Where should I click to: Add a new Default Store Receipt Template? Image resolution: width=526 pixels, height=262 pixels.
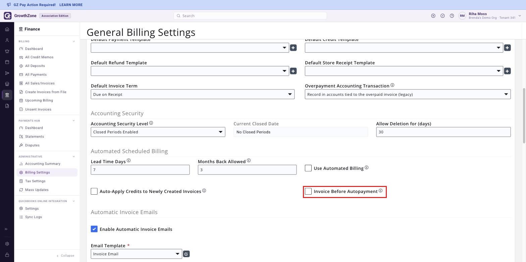[x=507, y=71]
